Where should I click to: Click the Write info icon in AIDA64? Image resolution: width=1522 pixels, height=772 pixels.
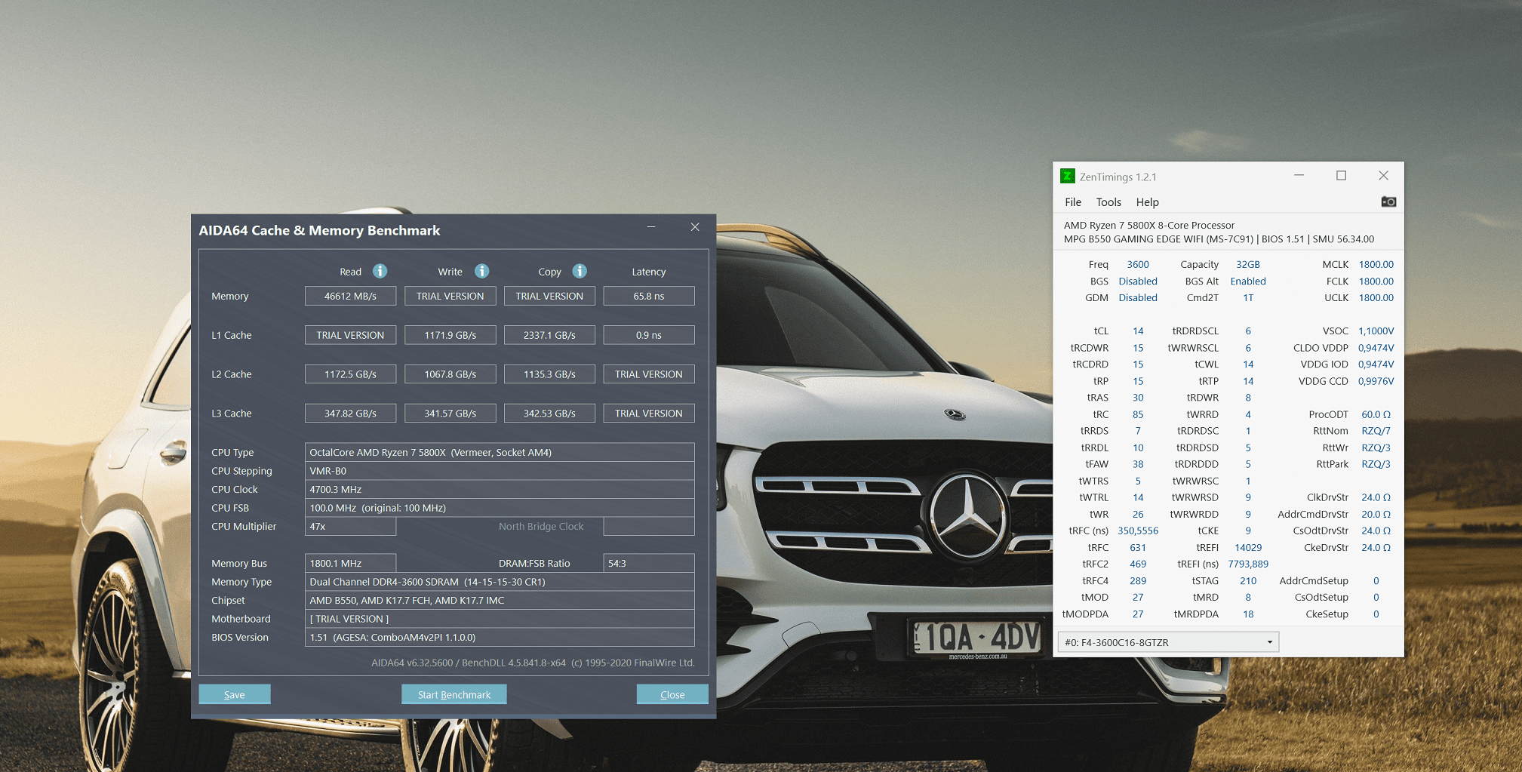tap(481, 271)
